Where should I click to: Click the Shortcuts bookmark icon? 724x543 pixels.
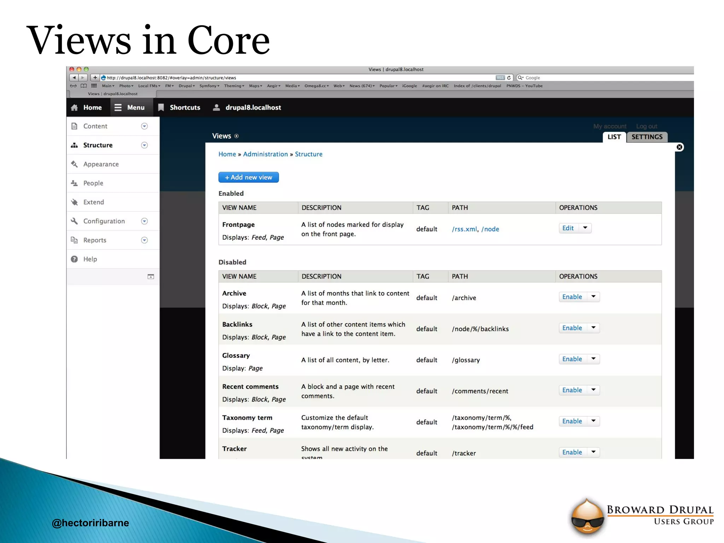[x=161, y=107]
